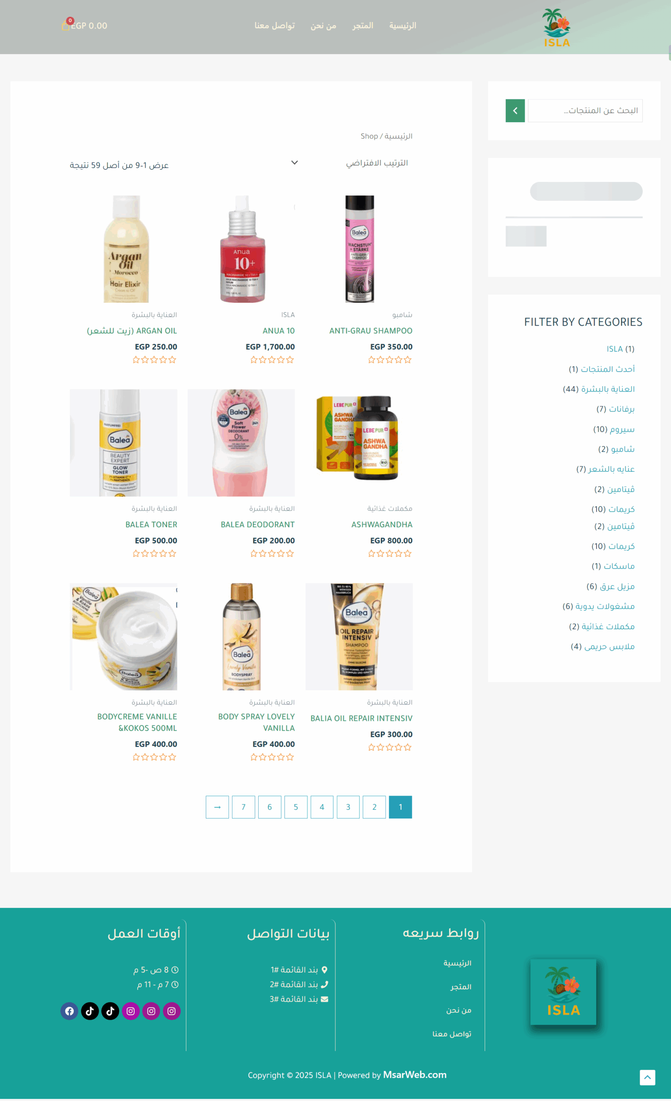Filter by the سيروم category
671x1101 pixels.
coord(622,429)
